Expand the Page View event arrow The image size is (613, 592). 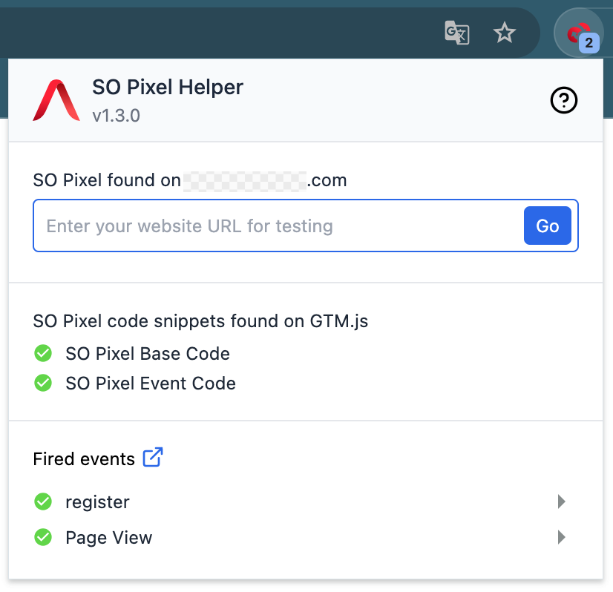click(562, 538)
